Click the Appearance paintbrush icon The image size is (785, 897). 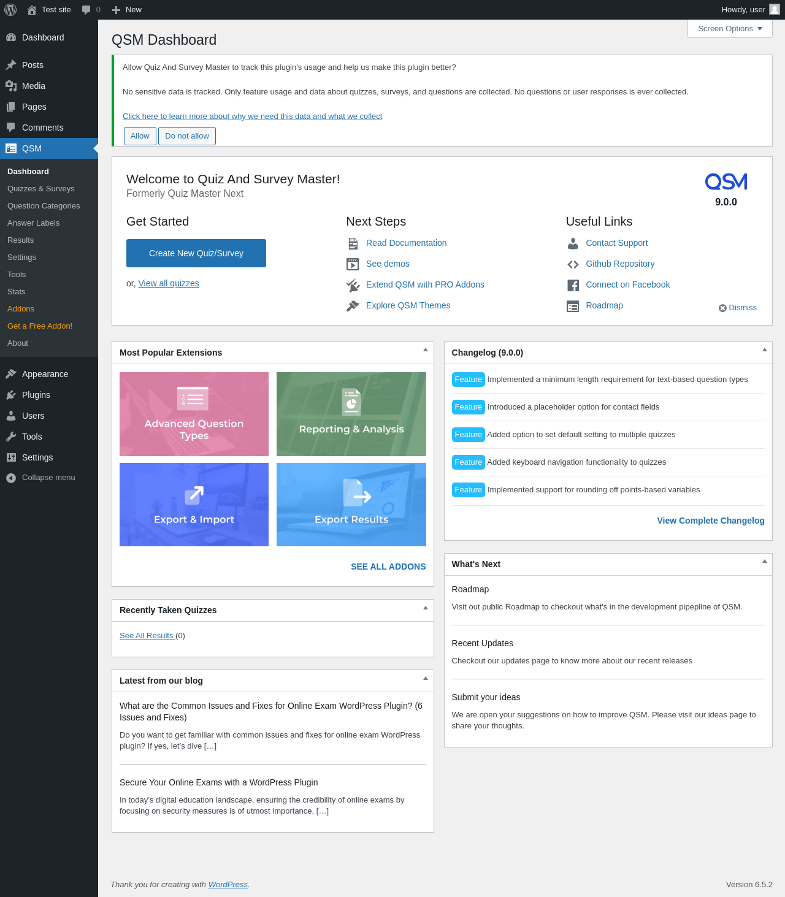tap(11, 374)
